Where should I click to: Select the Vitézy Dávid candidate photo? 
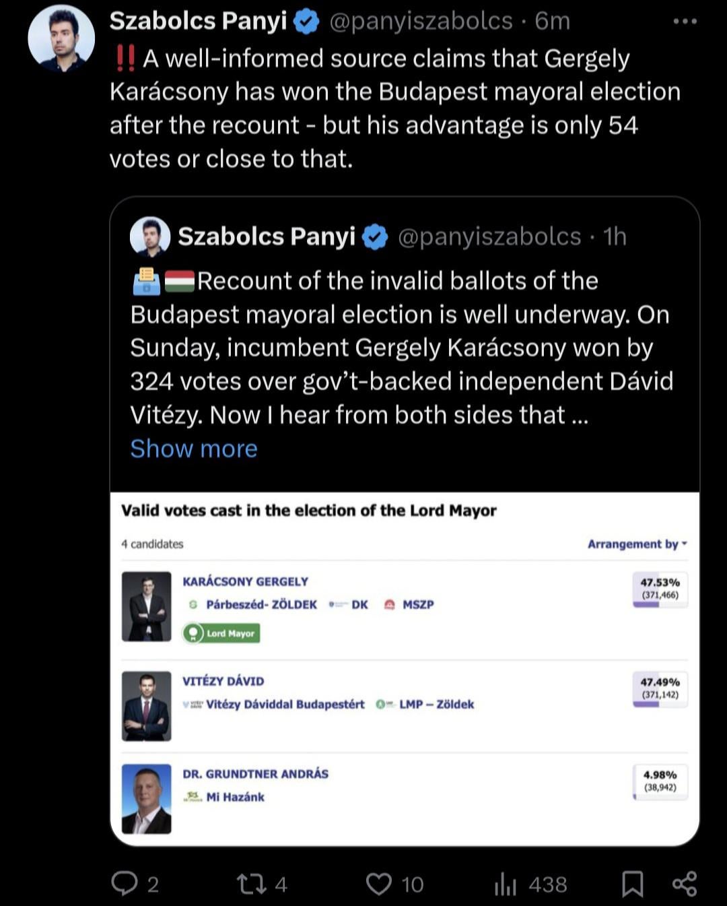[147, 706]
